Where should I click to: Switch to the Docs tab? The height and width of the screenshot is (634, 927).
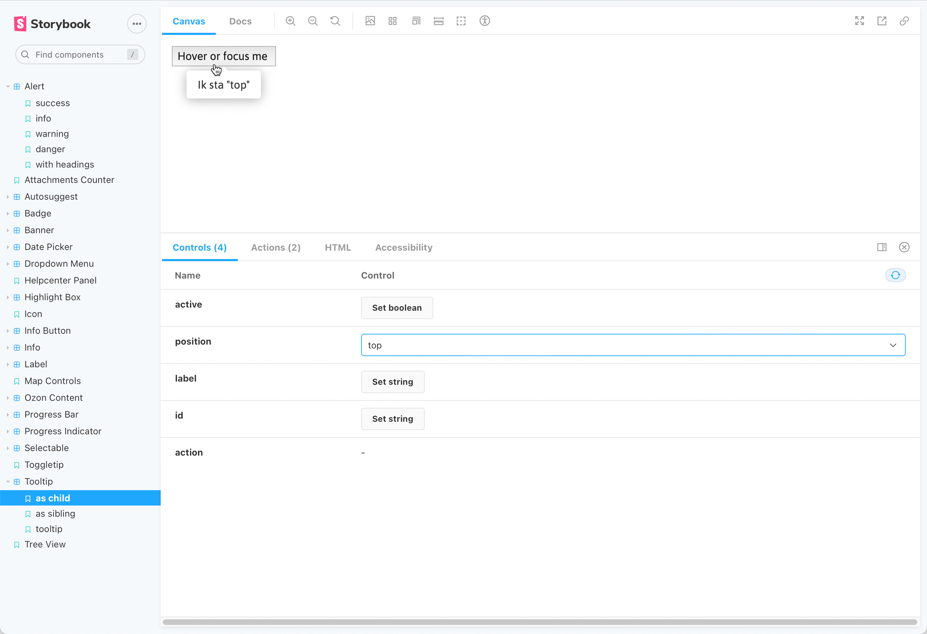[240, 21]
